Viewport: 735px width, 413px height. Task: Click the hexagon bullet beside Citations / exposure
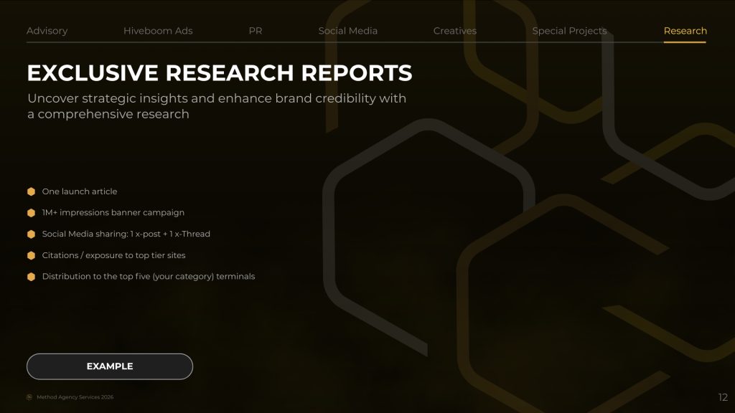click(x=31, y=255)
